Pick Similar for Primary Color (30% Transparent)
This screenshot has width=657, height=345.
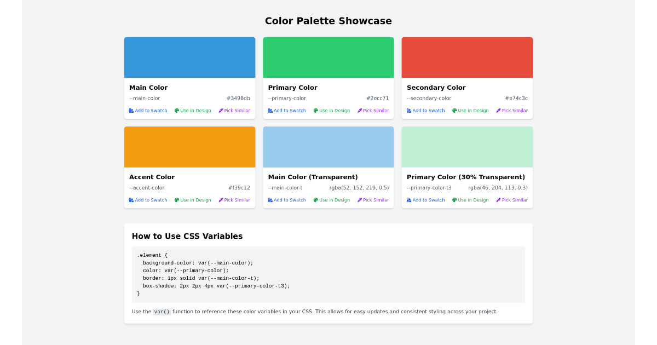[512, 199]
